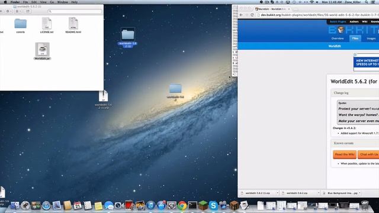Click Finder share toolbar button

click(x=28, y=11)
